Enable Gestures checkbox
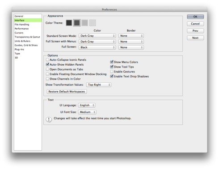Screen dimensions: 219x169 click(x=112, y=72)
